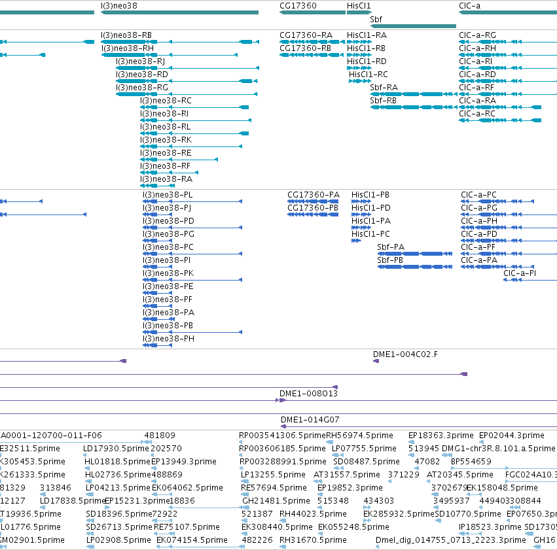Click transcript l(3)neo38-RI label
Image resolution: width=557 pixels, height=550 pixels.
coord(164,114)
